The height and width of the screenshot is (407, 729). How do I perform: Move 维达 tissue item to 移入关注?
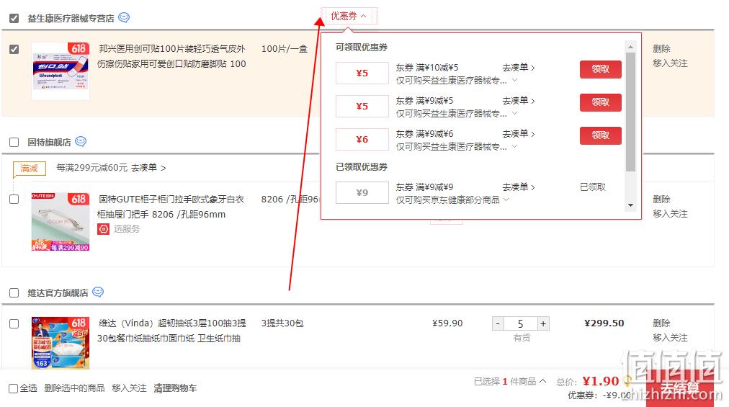pos(670,337)
